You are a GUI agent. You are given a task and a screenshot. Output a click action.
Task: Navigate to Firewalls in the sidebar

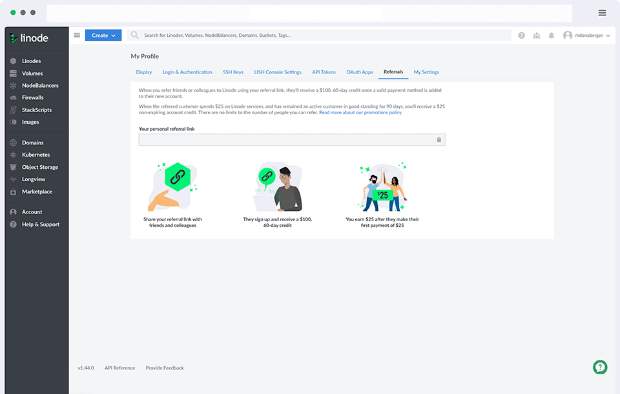coord(32,97)
